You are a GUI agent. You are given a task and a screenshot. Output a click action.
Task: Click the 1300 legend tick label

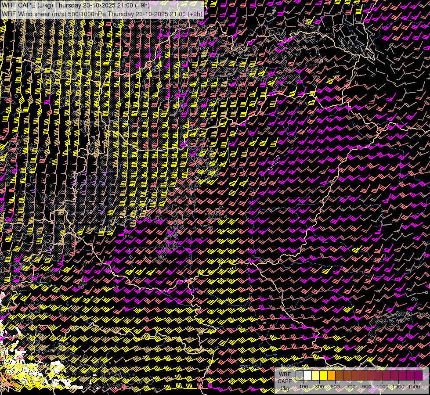click(398, 387)
